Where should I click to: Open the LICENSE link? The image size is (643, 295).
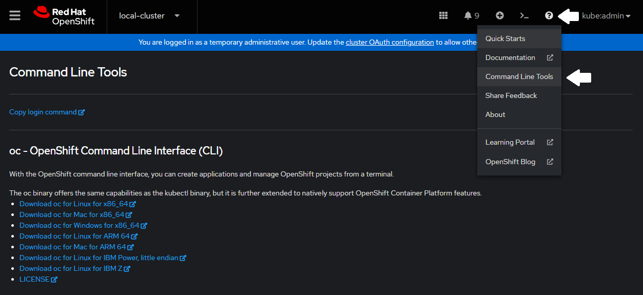38,279
